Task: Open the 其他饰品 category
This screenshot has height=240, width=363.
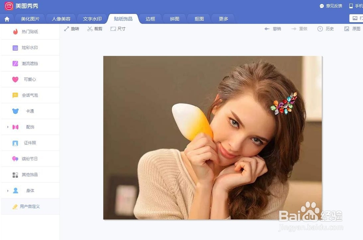Action: pos(30,175)
